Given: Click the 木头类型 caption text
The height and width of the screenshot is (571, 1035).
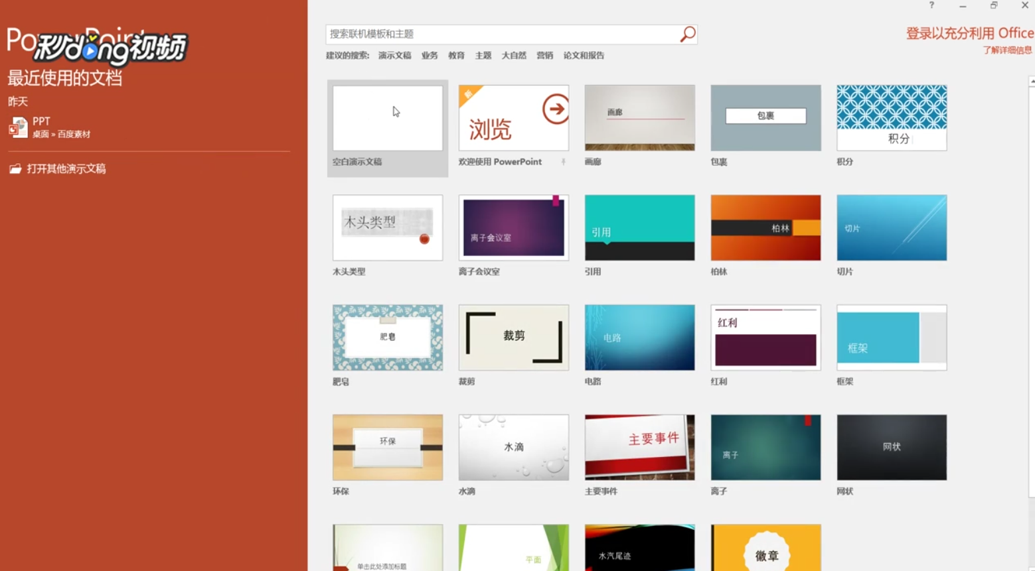Looking at the screenshot, I should click(x=349, y=272).
